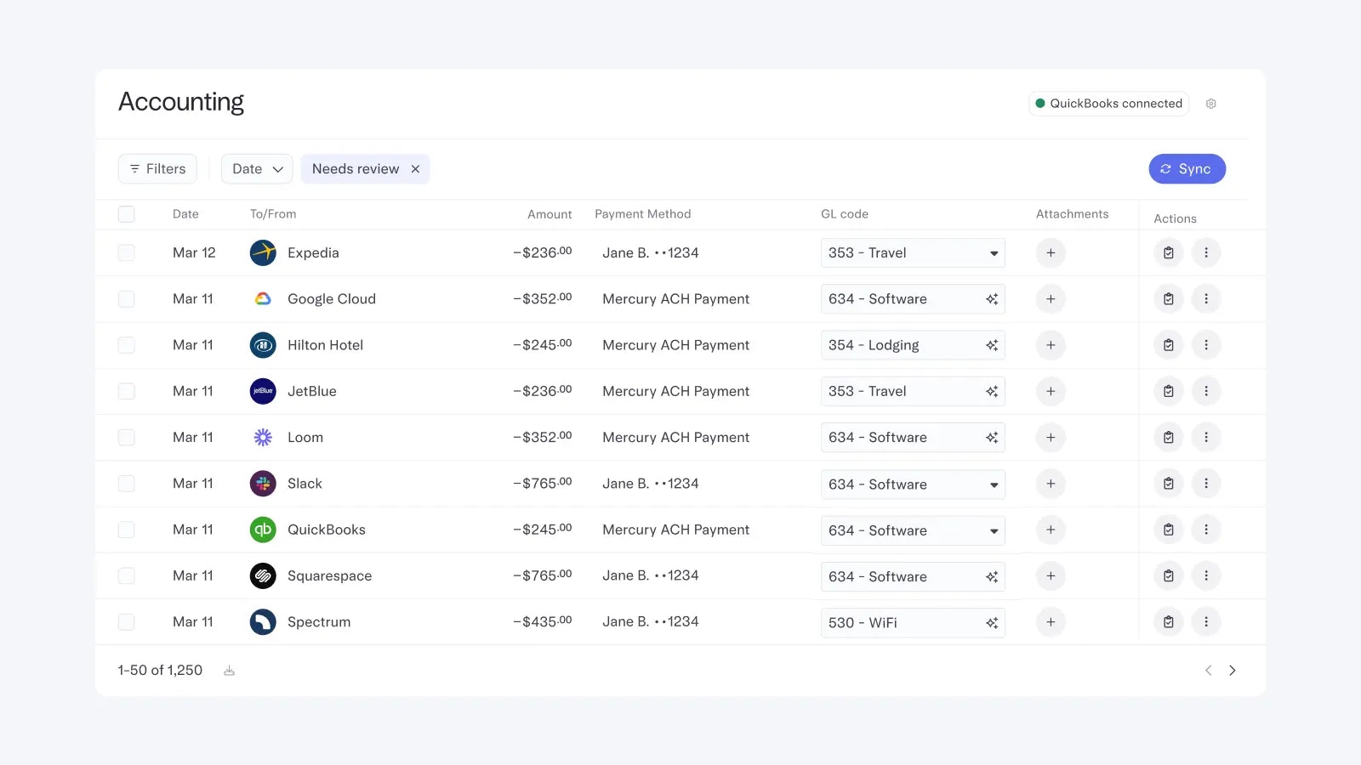Click the download export icon near pagination count
The height and width of the screenshot is (765, 1361).
tap(229, 671)
